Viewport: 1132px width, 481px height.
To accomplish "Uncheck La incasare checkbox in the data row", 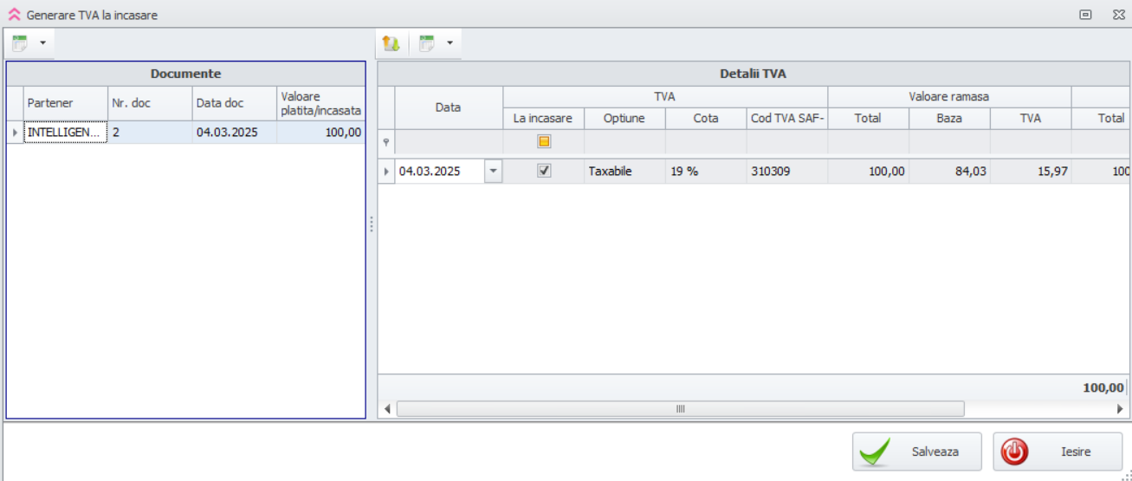I will (x=544, y=171).
